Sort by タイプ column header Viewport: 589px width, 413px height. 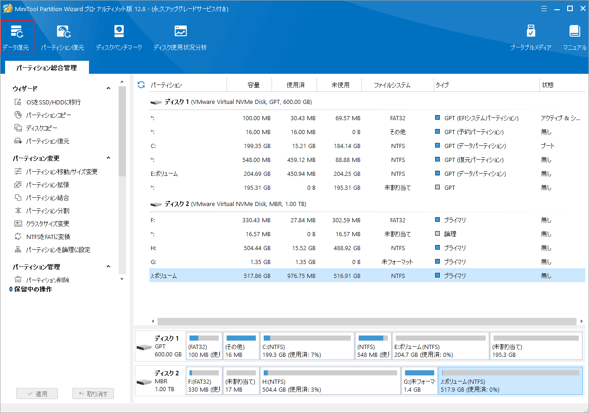(x=486, y=85)
